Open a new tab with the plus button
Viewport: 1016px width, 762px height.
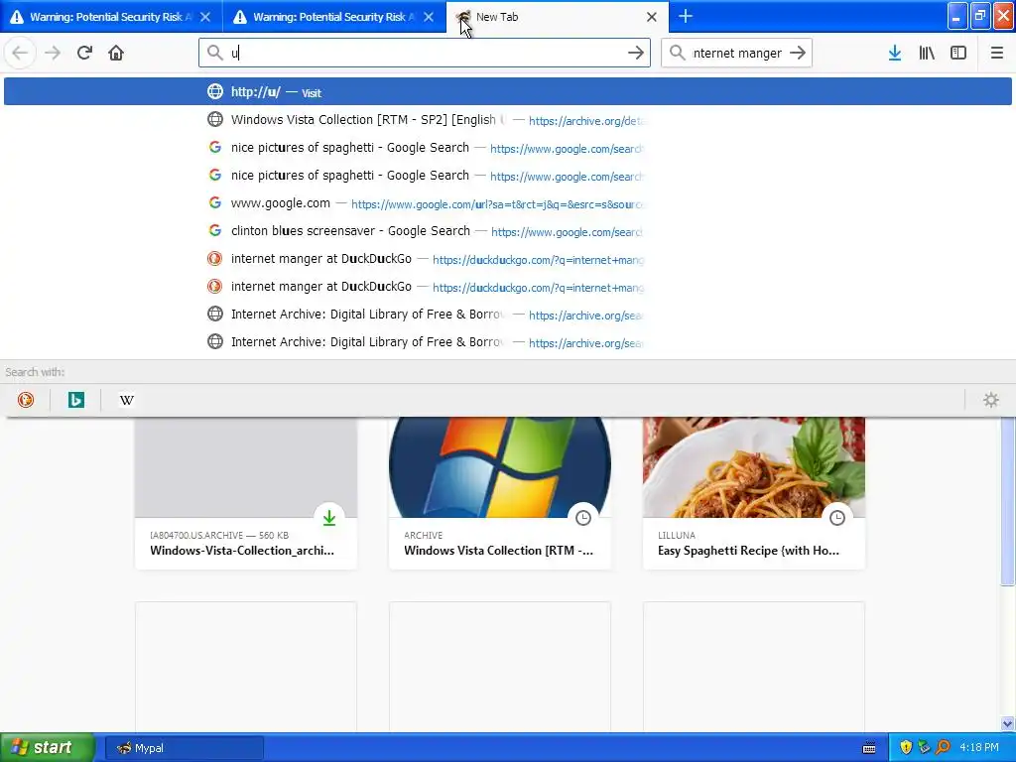click(x=686, y=16)
